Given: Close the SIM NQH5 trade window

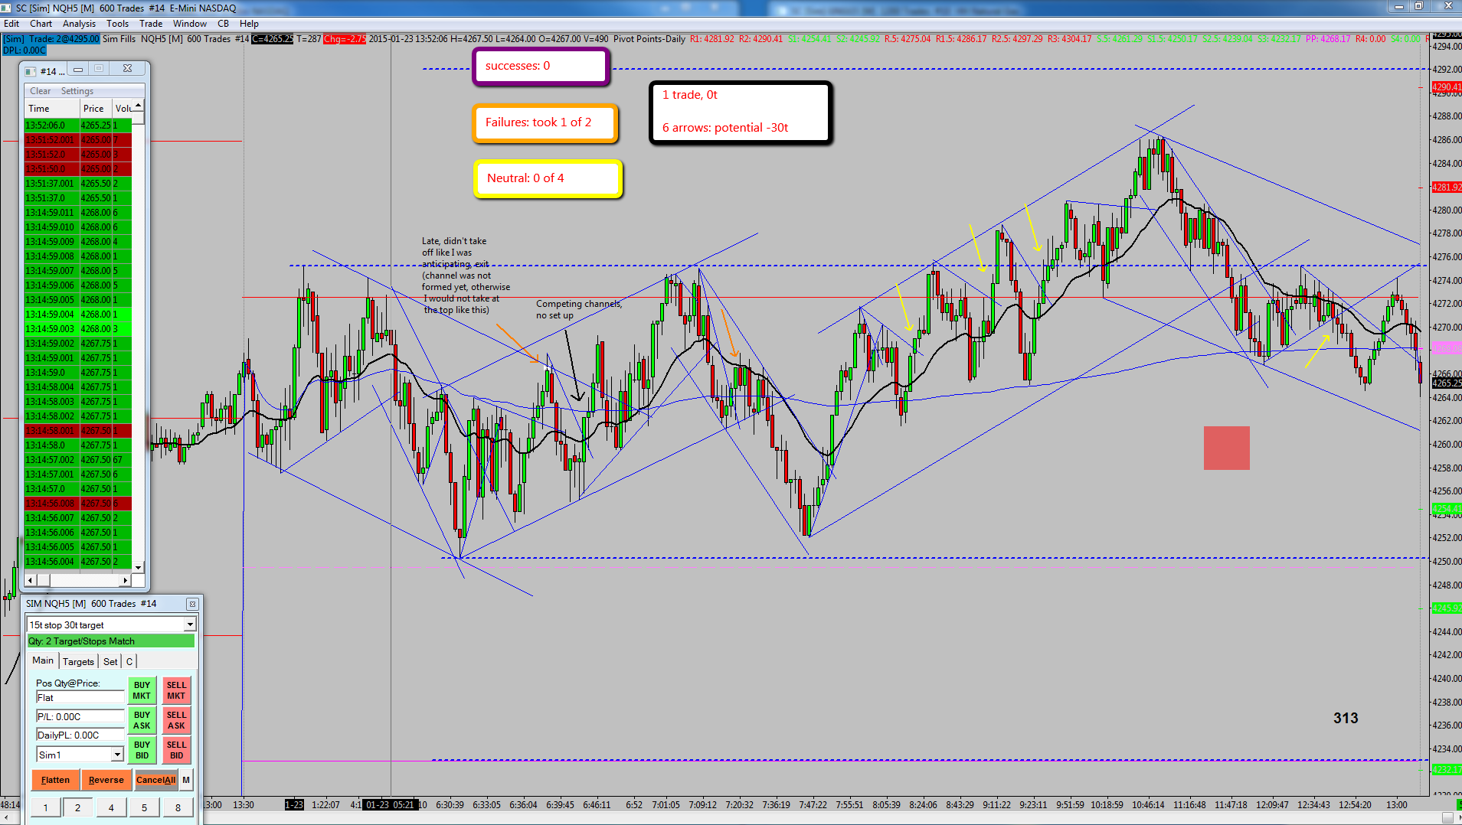Looking at the screenshot, I should pos(192,604).
